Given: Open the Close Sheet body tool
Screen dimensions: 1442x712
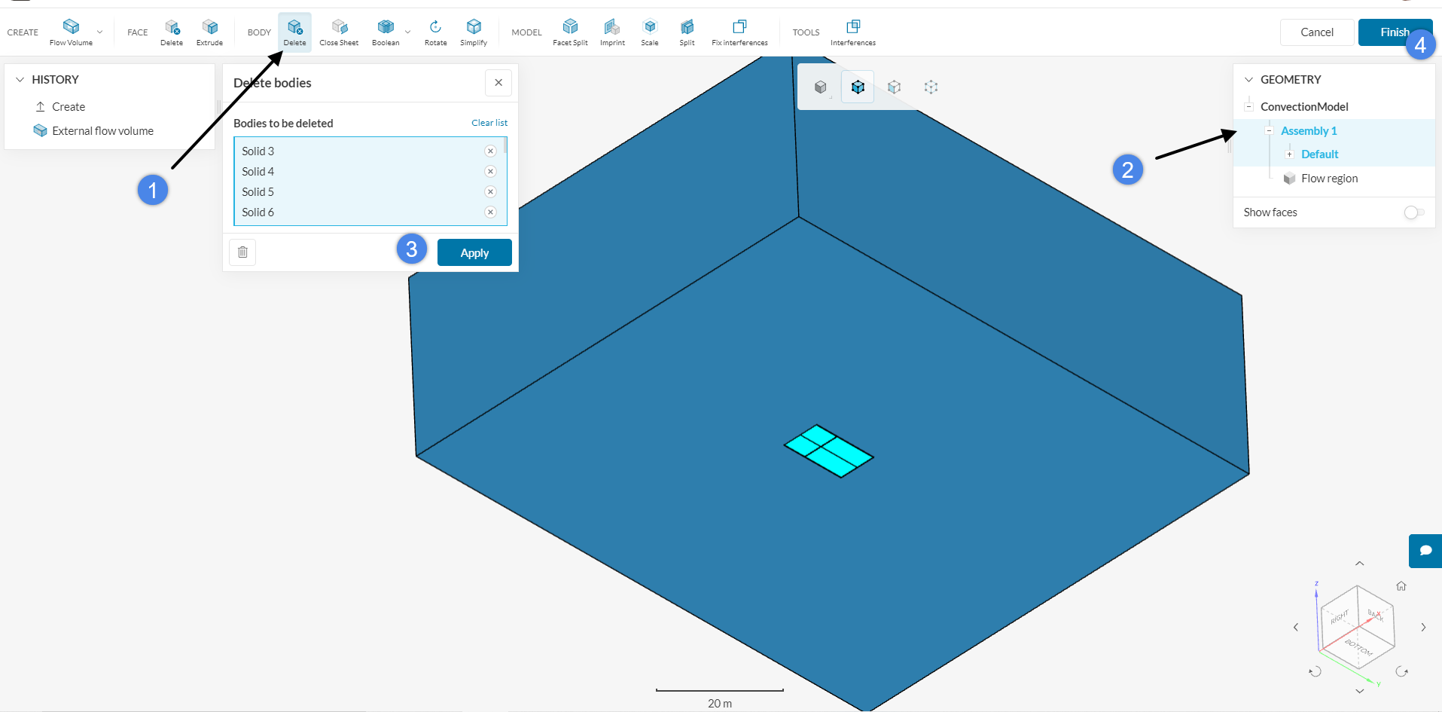Looking at the screenshot, I should coord(339,32).
